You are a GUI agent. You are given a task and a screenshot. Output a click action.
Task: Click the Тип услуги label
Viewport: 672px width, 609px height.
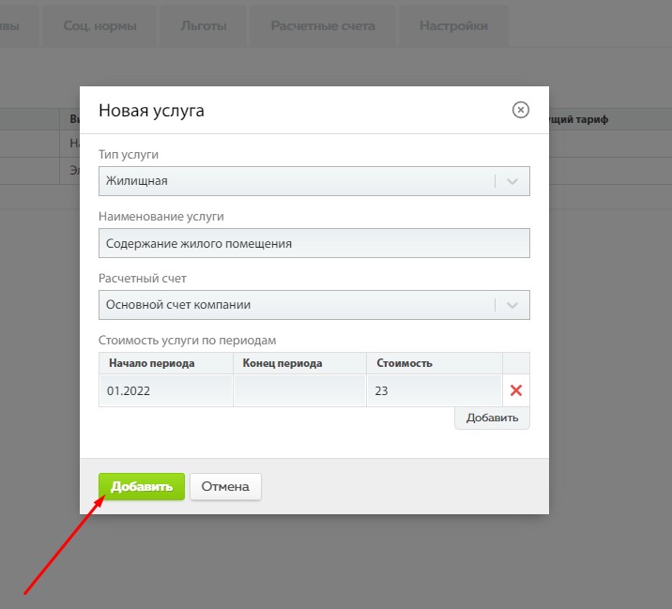point(129,154)
